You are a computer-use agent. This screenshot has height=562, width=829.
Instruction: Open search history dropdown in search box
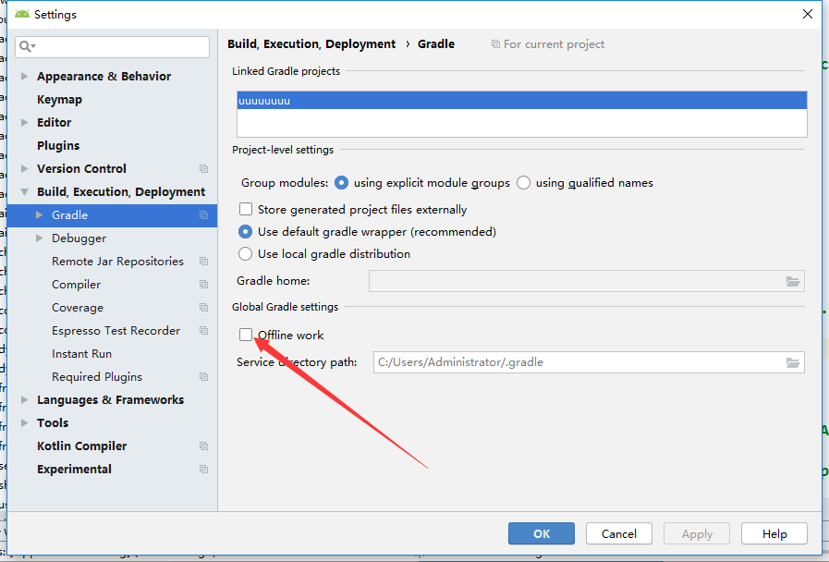[x=33, y=46]
